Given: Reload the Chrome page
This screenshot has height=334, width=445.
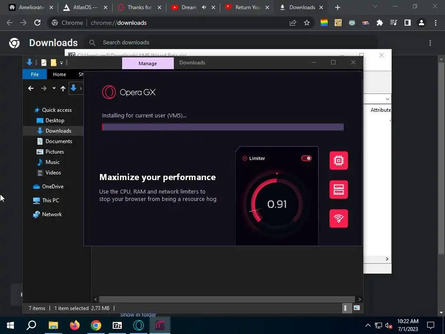Looking at the screenshot, I should pos(37,23).
